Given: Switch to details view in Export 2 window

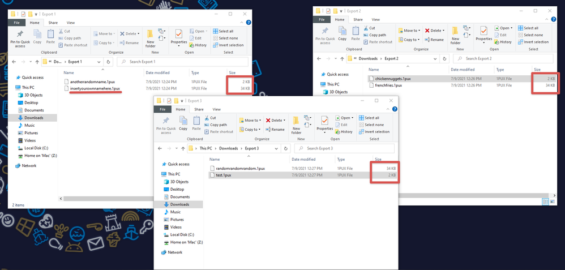Looking at the screenshot, I should point(546,201).
